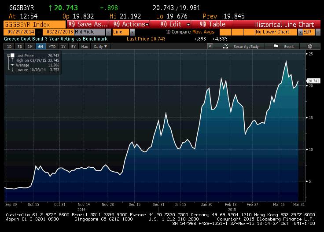Click the Mov. Avgs label

pyautogui.click(x=203, y=32)
